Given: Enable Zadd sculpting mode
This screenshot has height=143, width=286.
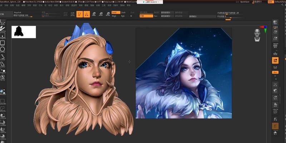Looking at the screenshot, I should point(116,13).
